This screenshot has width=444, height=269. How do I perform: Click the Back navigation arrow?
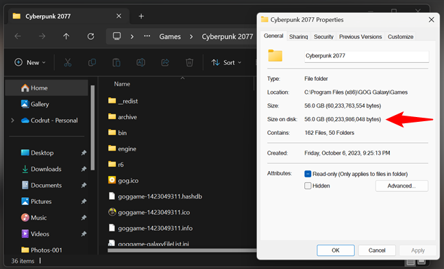pyautogui.click(x=18, y=36)
